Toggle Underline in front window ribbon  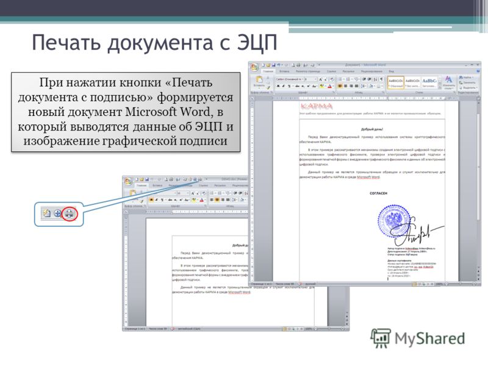[x=289, y=86]
